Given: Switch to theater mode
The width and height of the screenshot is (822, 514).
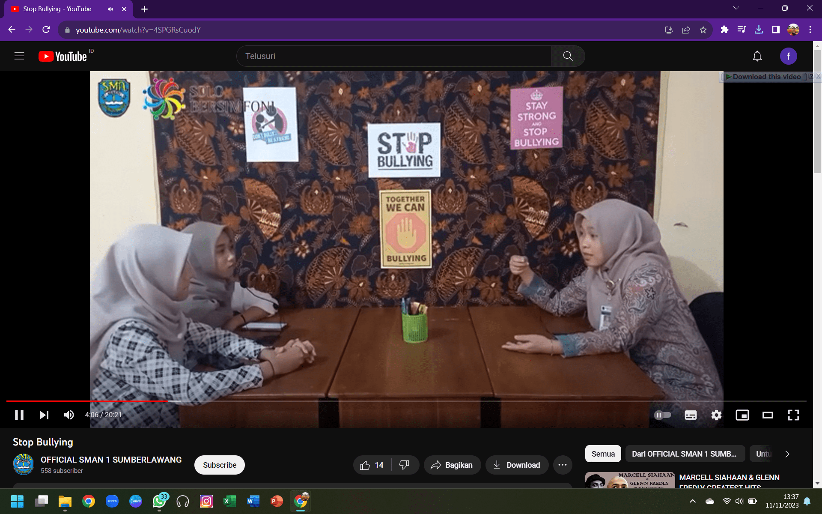Looking at the screenshot, I should tap(768, 415).
